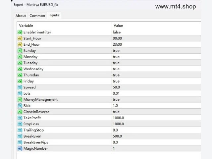This screenshot has width=212, height=159.
Task: Click the Start_Hour string icon
Action: 20,38
